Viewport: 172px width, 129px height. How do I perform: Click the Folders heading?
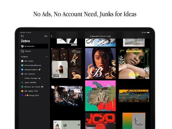click(x=24, y=57)
